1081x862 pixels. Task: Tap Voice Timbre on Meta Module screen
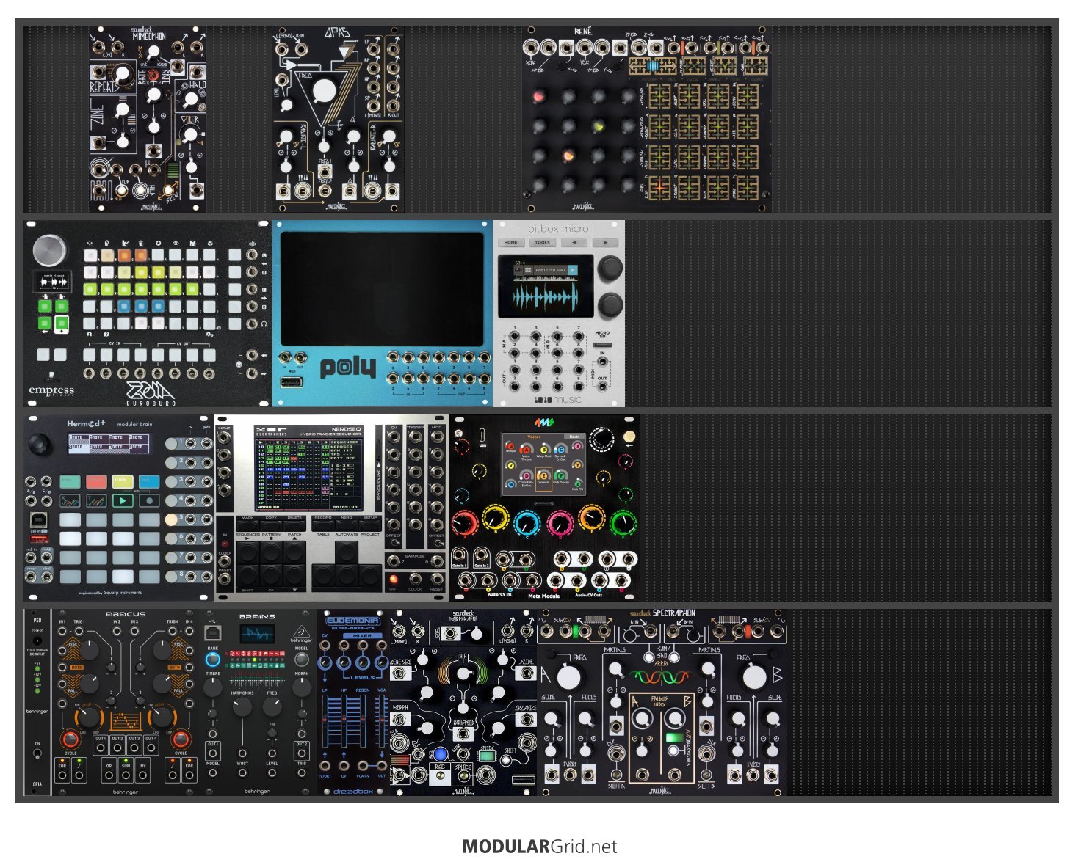(x=526, y=452)
